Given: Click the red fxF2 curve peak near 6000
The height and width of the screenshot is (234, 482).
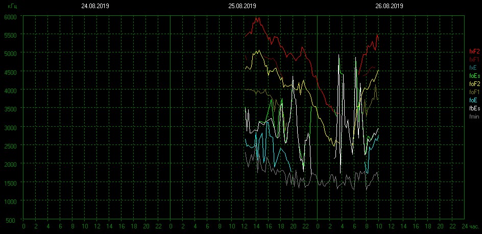Looking at the screenshot, I should pos(257,18).
